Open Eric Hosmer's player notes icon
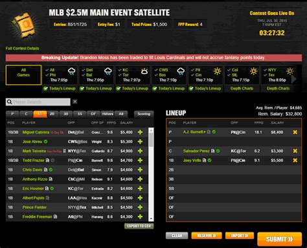 47,188
